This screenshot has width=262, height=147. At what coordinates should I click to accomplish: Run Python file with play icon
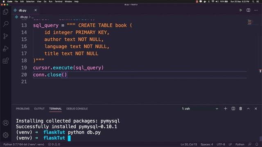pos(241,10)
